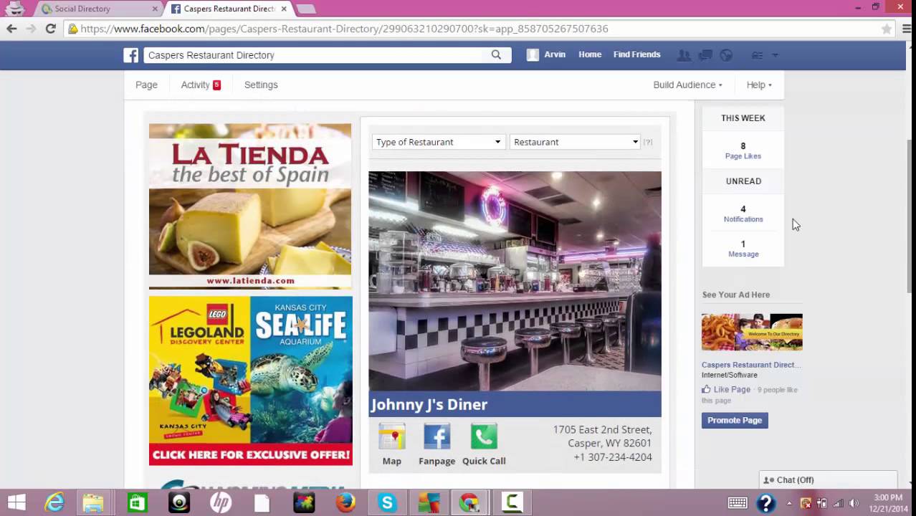Click 8 Page Likes stat
916x516 pixels.
(x=743, y=150)
